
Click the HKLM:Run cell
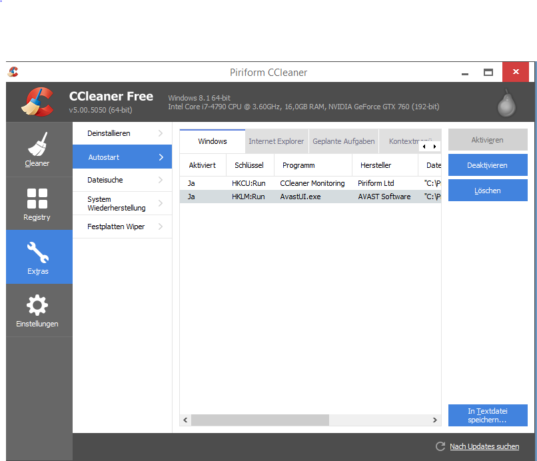click(x=249, y=197)
